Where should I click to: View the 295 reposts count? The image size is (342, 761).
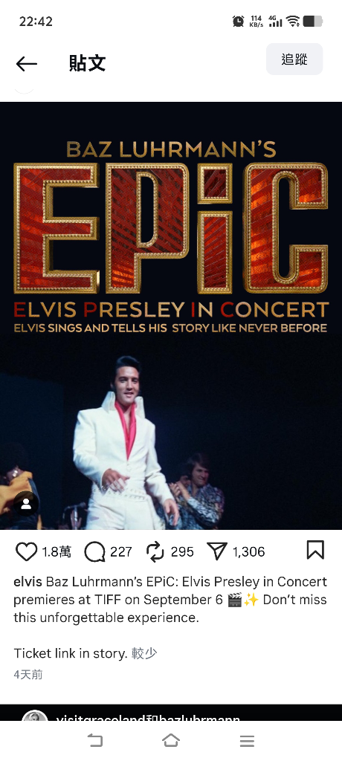point(182,552)
